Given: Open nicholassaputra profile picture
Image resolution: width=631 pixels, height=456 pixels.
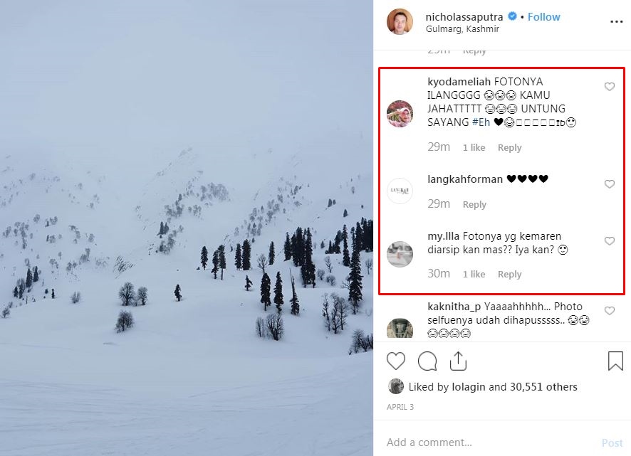Looking at the screenshot, I should (x=400, y=22).
